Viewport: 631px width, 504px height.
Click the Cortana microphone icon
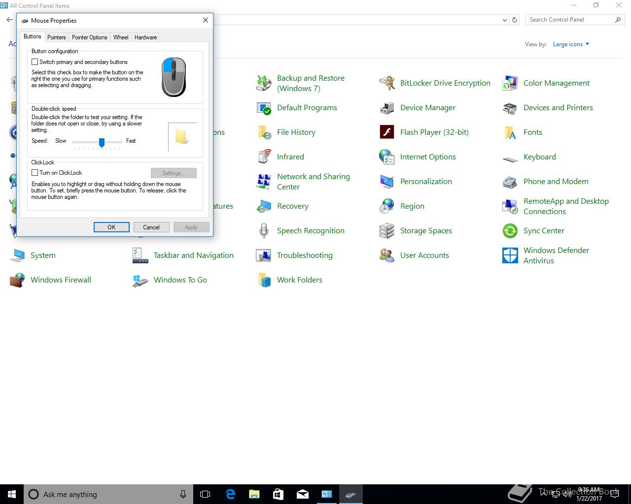point(183,494)
